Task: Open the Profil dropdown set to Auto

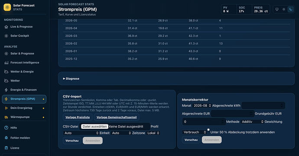Action: (81, 133)
